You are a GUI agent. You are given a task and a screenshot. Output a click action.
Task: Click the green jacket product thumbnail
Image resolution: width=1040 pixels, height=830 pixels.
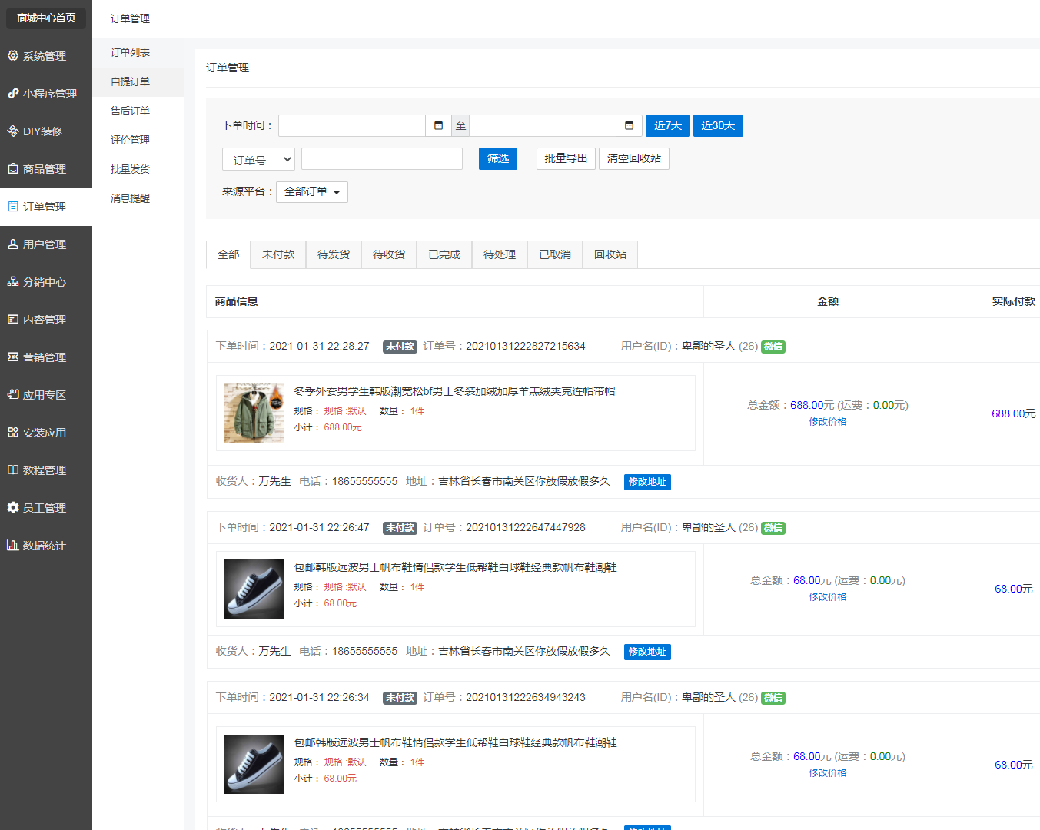[x=254, y=413]
